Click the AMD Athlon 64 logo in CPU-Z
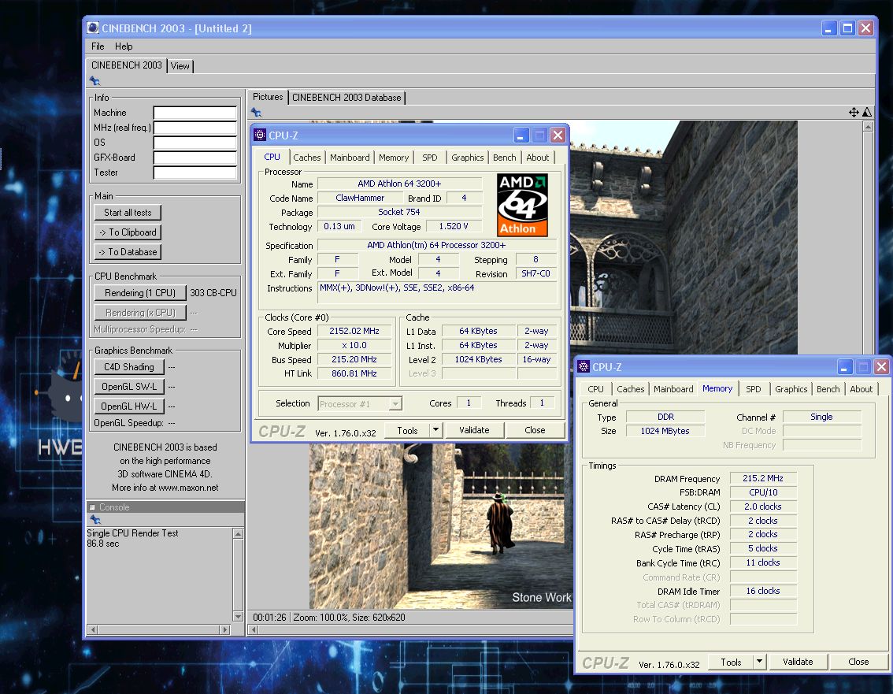 click(x=522, y=205)
